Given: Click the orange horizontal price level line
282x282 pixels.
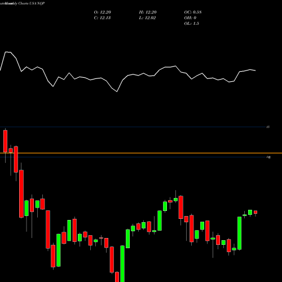Looking at the screenshot, I should click(x=141, y=153).
